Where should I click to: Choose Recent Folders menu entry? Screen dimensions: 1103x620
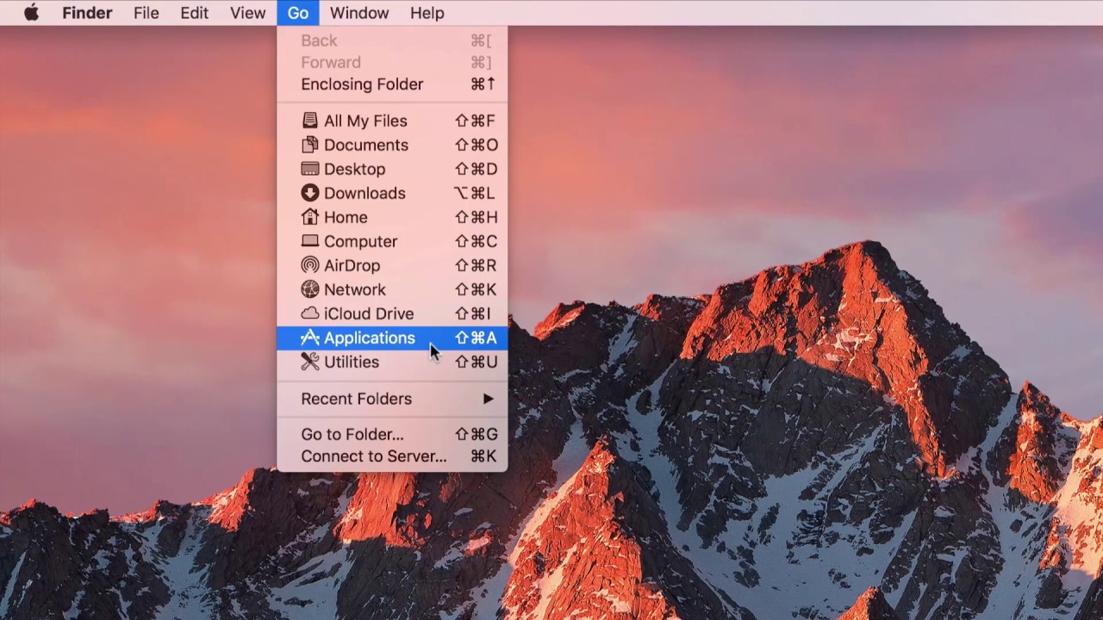[392, 399]
